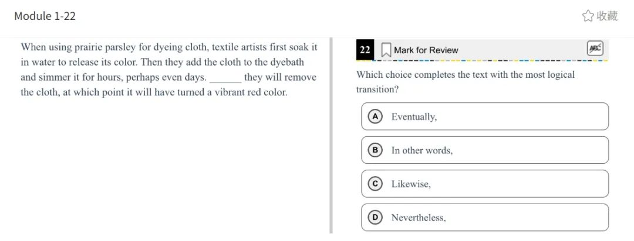The width and height of the screenshot is (634, 241).
Task: Click the question number 22 badge
Action: point(365,50)
